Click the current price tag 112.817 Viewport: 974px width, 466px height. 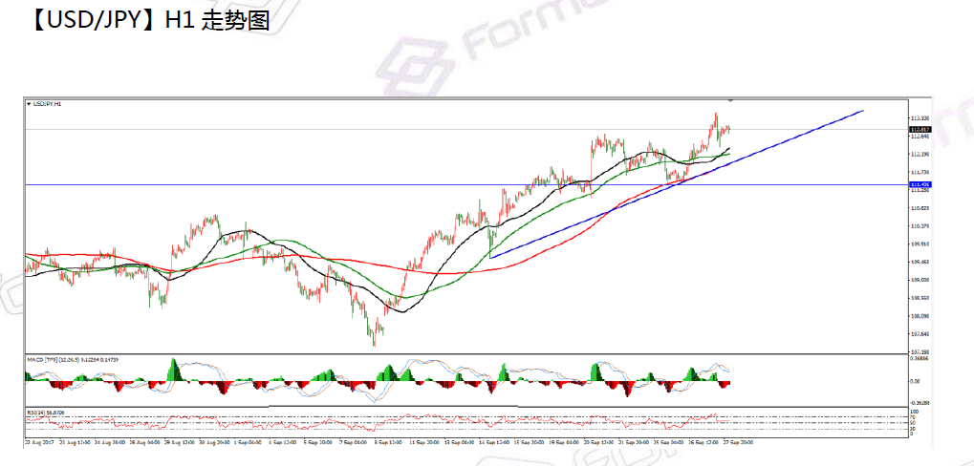pos(920,130)
